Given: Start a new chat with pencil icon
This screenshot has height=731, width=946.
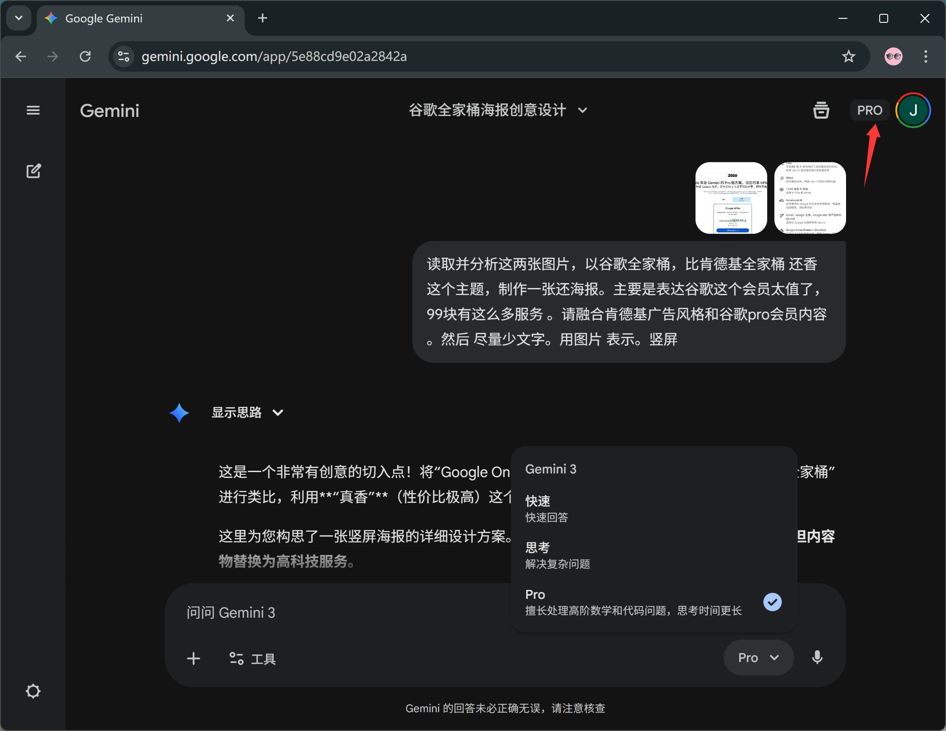Looking at the screenshot, I should pyautogui.click(x=34, y=171).
